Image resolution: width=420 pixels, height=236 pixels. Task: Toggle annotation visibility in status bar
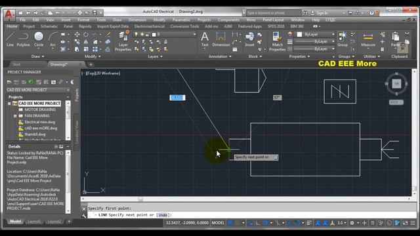[318, 223]
